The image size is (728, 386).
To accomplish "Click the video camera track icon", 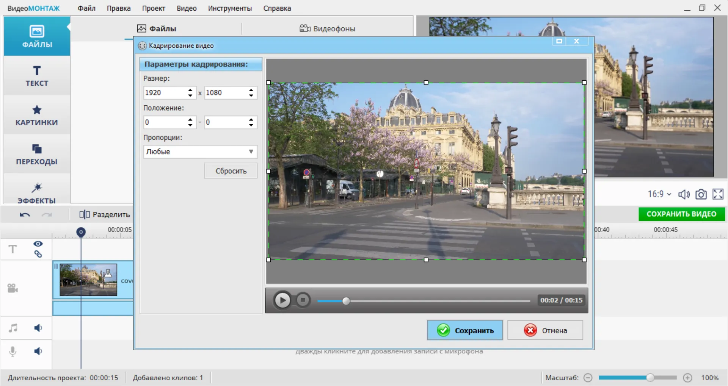I will tap(13, 288).
